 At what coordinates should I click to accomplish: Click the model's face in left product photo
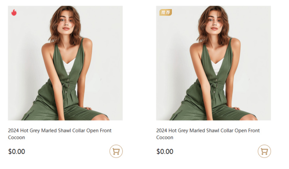point(66,21)
